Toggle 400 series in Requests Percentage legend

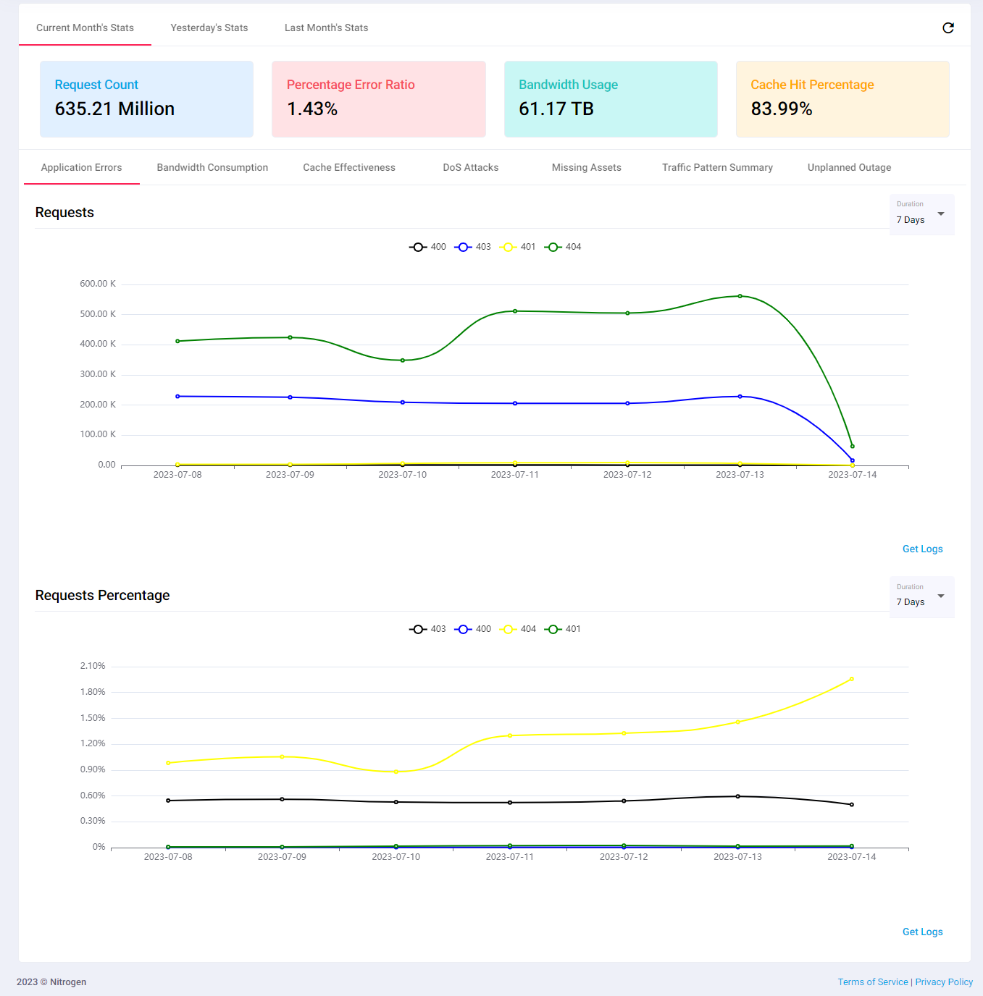click(x=472, y=629)
